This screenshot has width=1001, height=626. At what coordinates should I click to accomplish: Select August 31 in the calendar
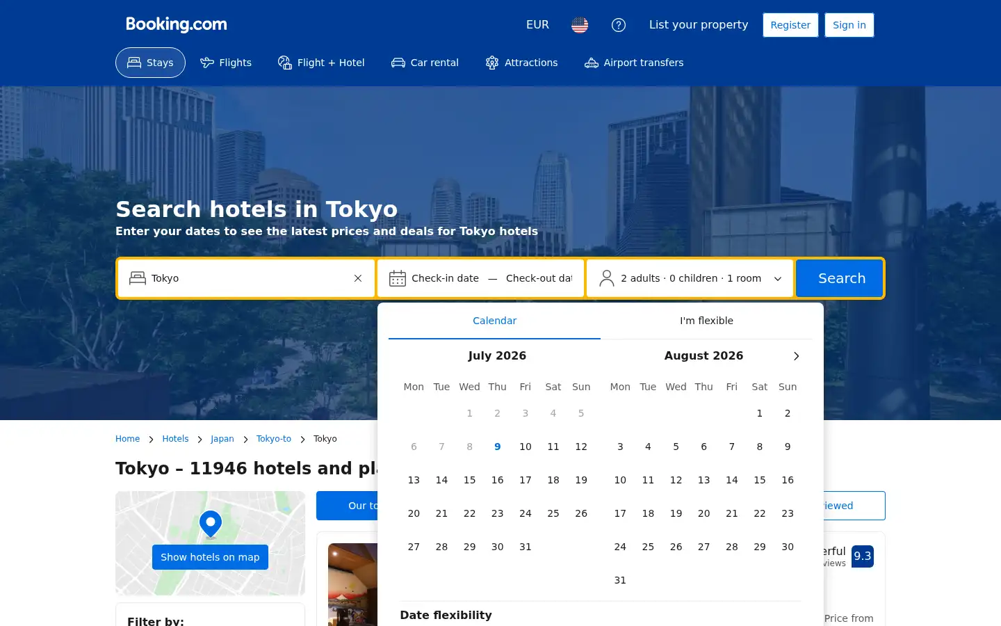click(x=620, y=580)
